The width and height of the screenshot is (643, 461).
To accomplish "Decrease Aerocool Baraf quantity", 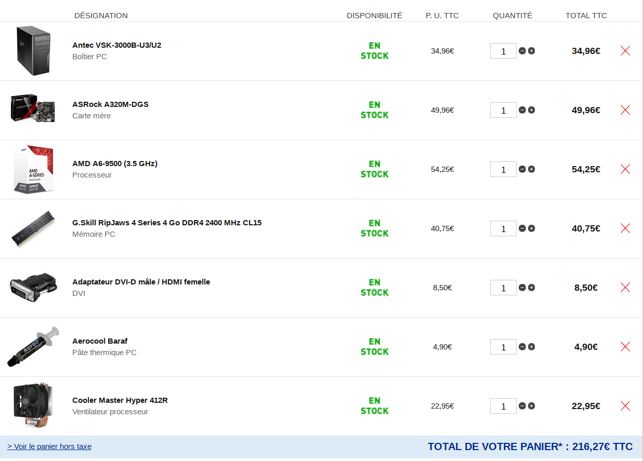I will coord(522,347).
